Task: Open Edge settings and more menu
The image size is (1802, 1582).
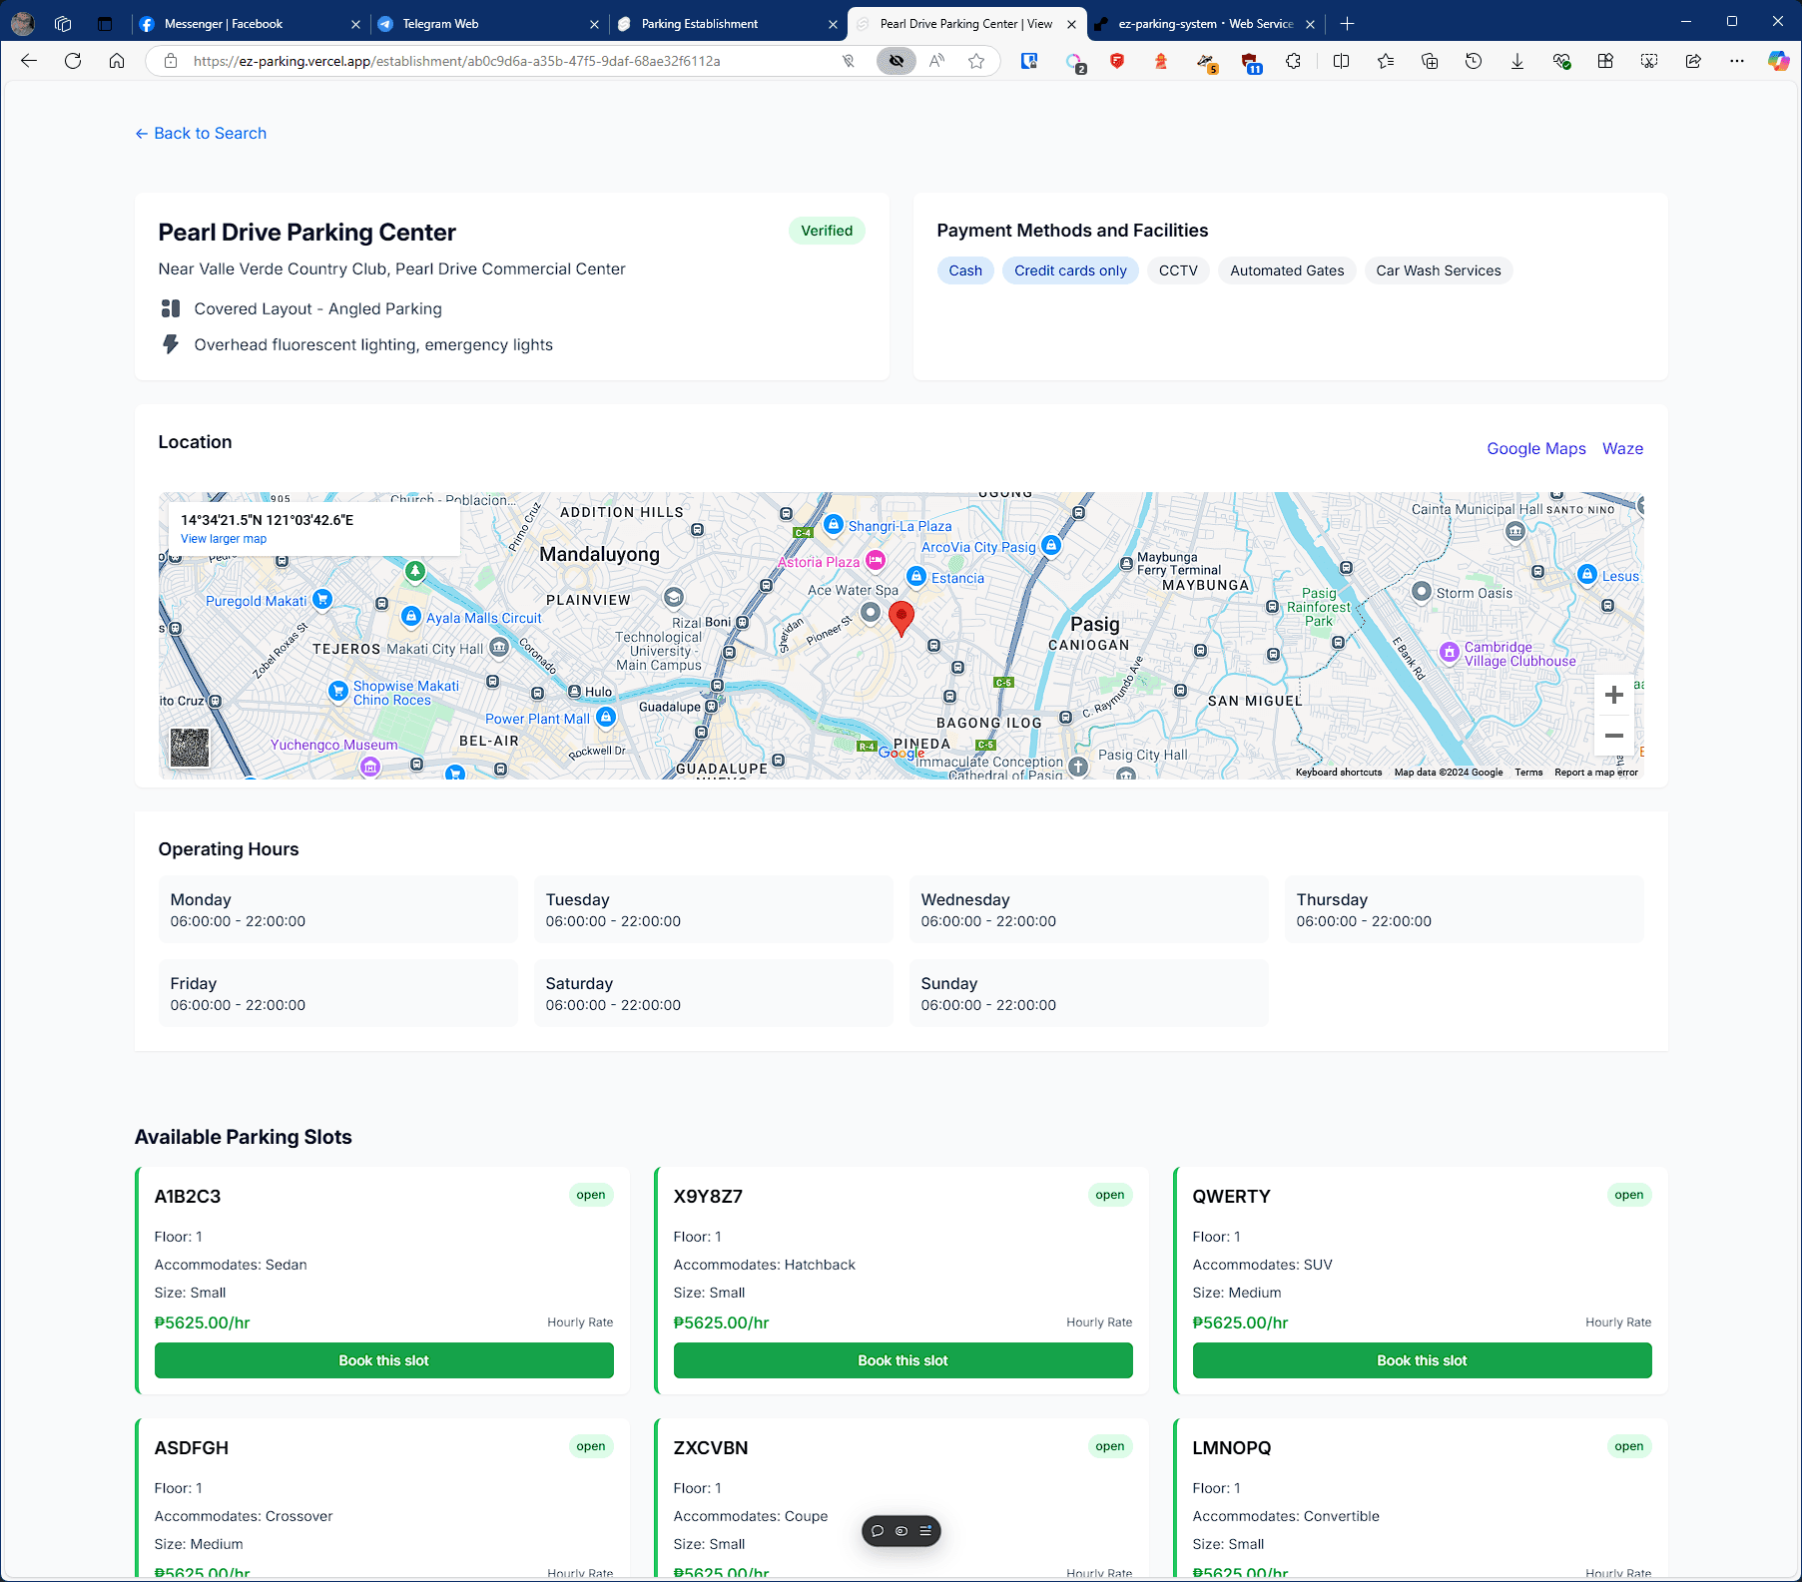Action: (1737, 61)
